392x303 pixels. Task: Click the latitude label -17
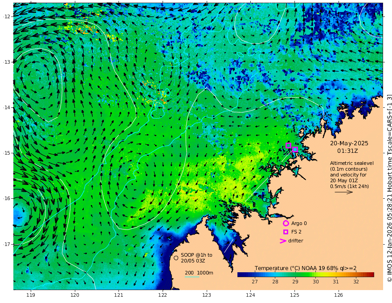coord(7,244)
